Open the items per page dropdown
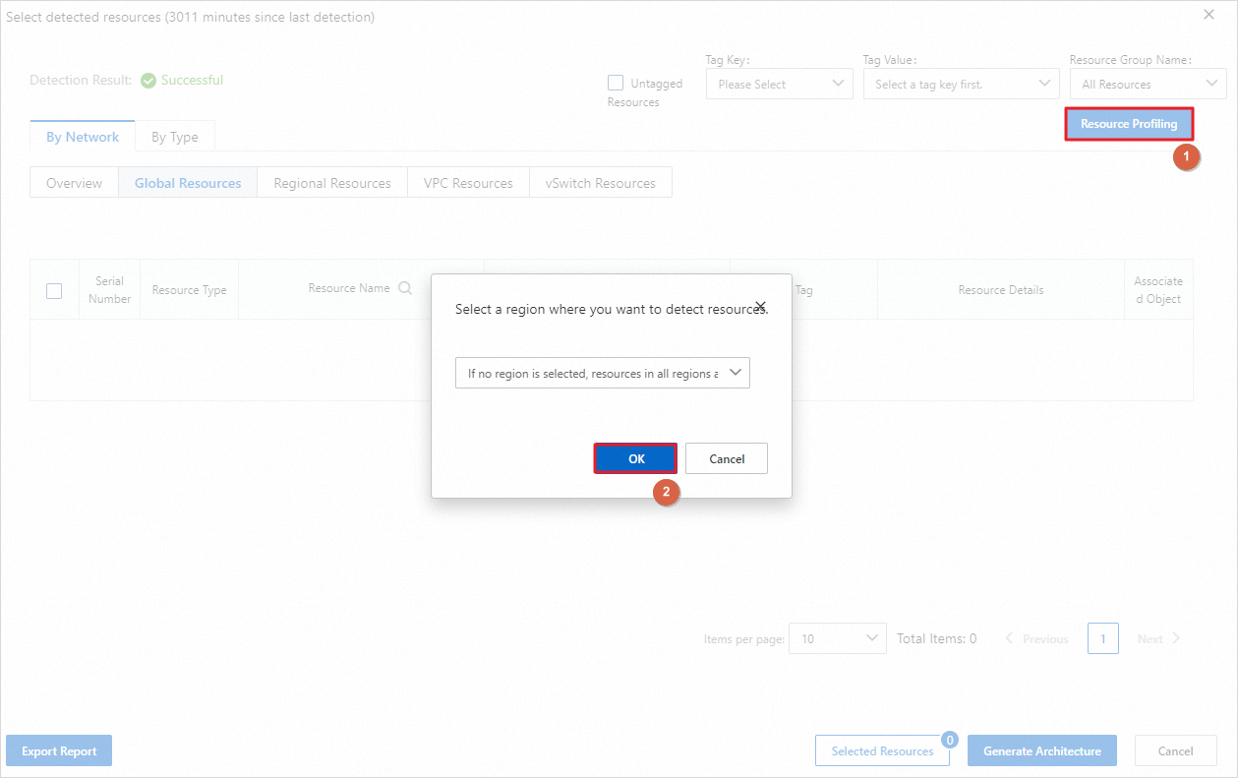 click(x=838, y=638)
